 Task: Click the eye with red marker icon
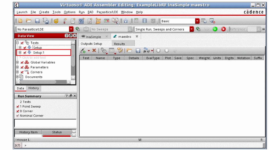click(x=212, y=21)
